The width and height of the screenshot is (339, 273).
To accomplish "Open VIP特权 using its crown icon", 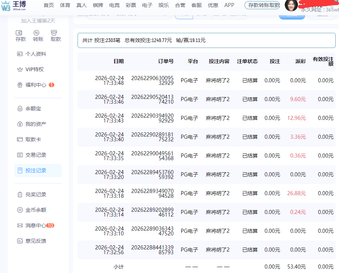I will (x=19, y=69).
